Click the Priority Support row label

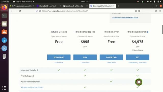pyautogui.click(x=27, y=76)
